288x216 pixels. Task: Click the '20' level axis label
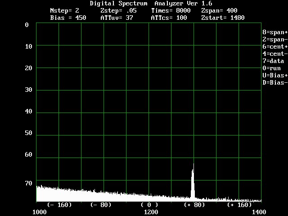coord(28,68)
